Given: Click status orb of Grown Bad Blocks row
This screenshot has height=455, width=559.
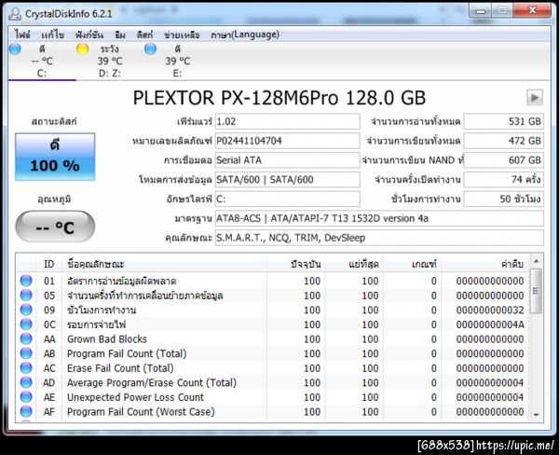Looking at the screenshot, I should point(26,338).
